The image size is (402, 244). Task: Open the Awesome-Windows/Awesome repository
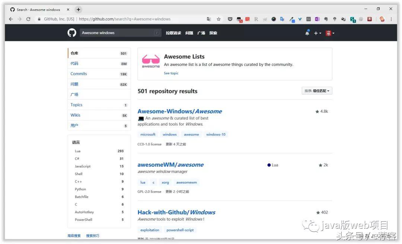[180, 111]
